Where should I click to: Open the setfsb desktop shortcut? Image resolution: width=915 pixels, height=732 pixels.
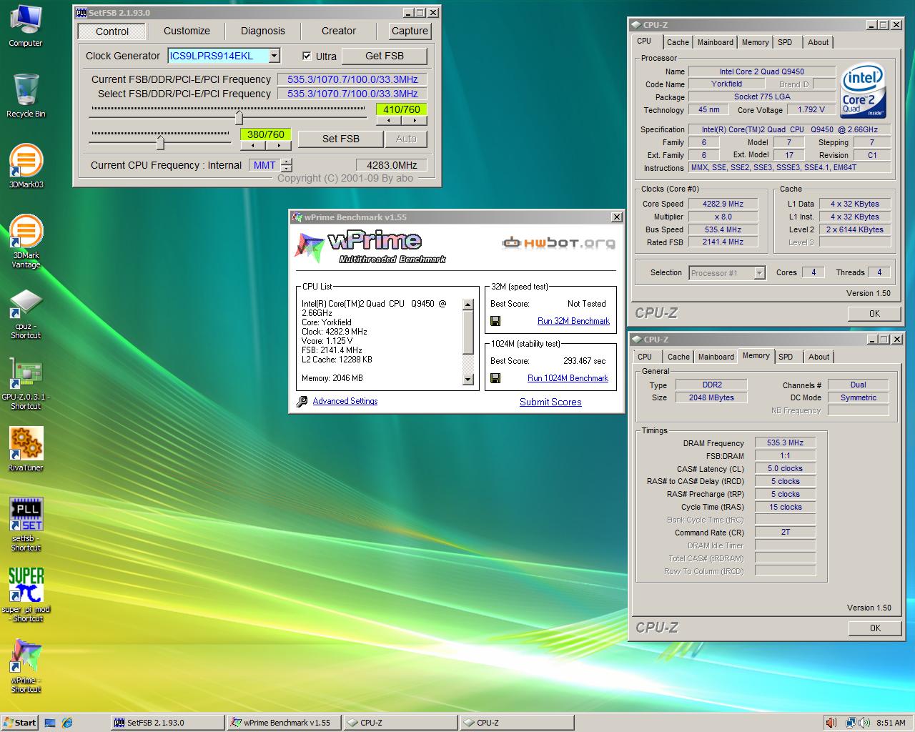(26, 524)
